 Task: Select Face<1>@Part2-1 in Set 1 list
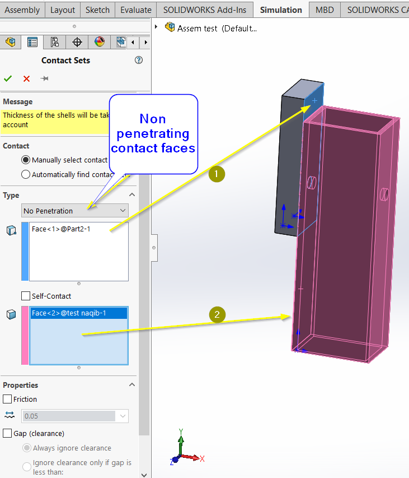pyautogui.click(x=61, y=229)
